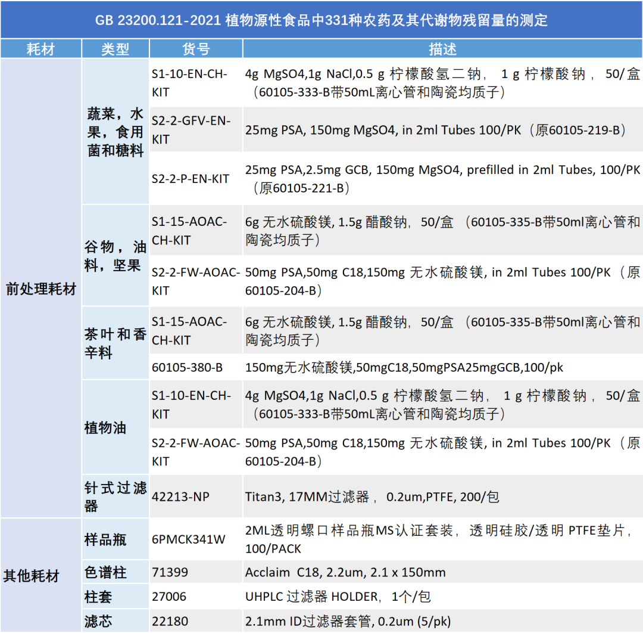
Task: Select item number 42213-NP
Action: (180, 497)
